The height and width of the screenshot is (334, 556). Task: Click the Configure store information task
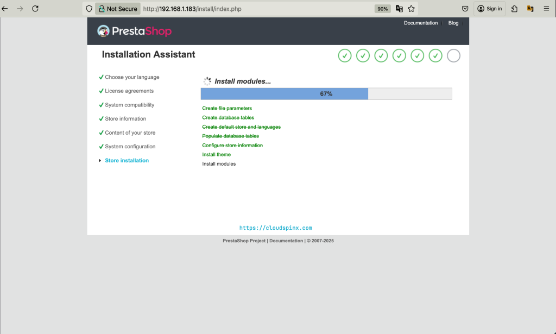[232, 146]
